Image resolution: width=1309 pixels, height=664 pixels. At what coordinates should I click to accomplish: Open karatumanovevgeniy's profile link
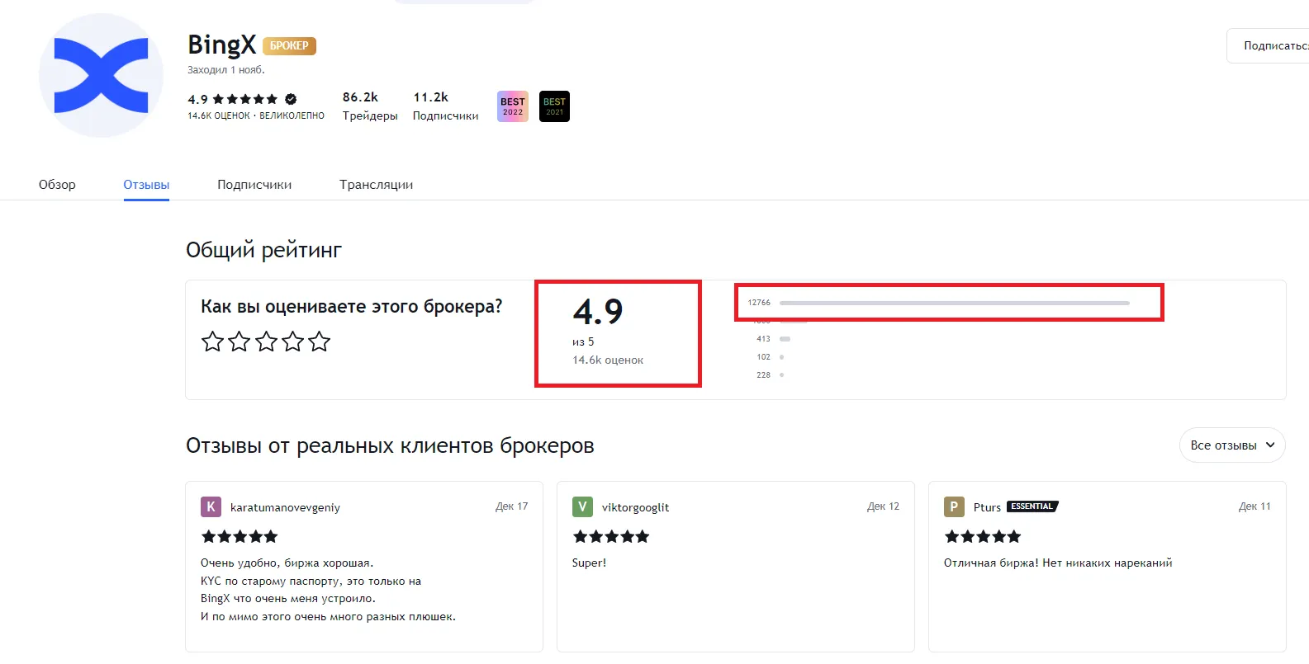285,507
